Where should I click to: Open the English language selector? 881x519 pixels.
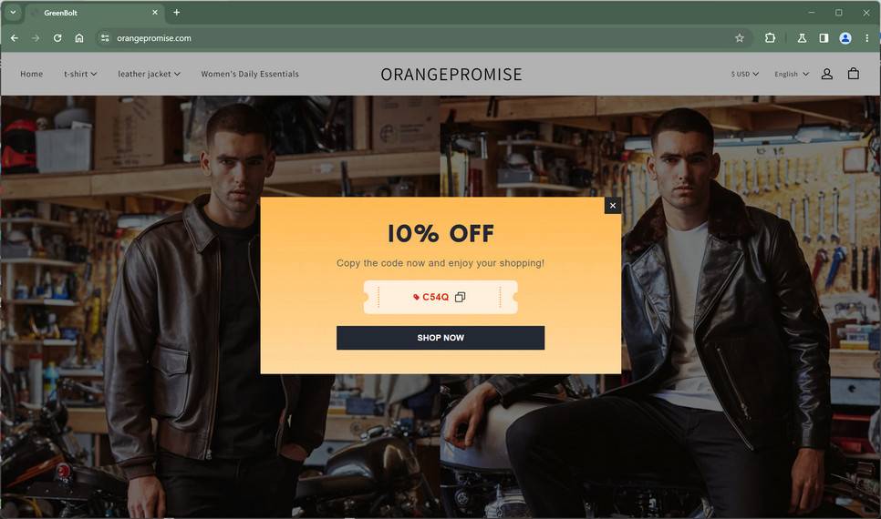[791, 74]
